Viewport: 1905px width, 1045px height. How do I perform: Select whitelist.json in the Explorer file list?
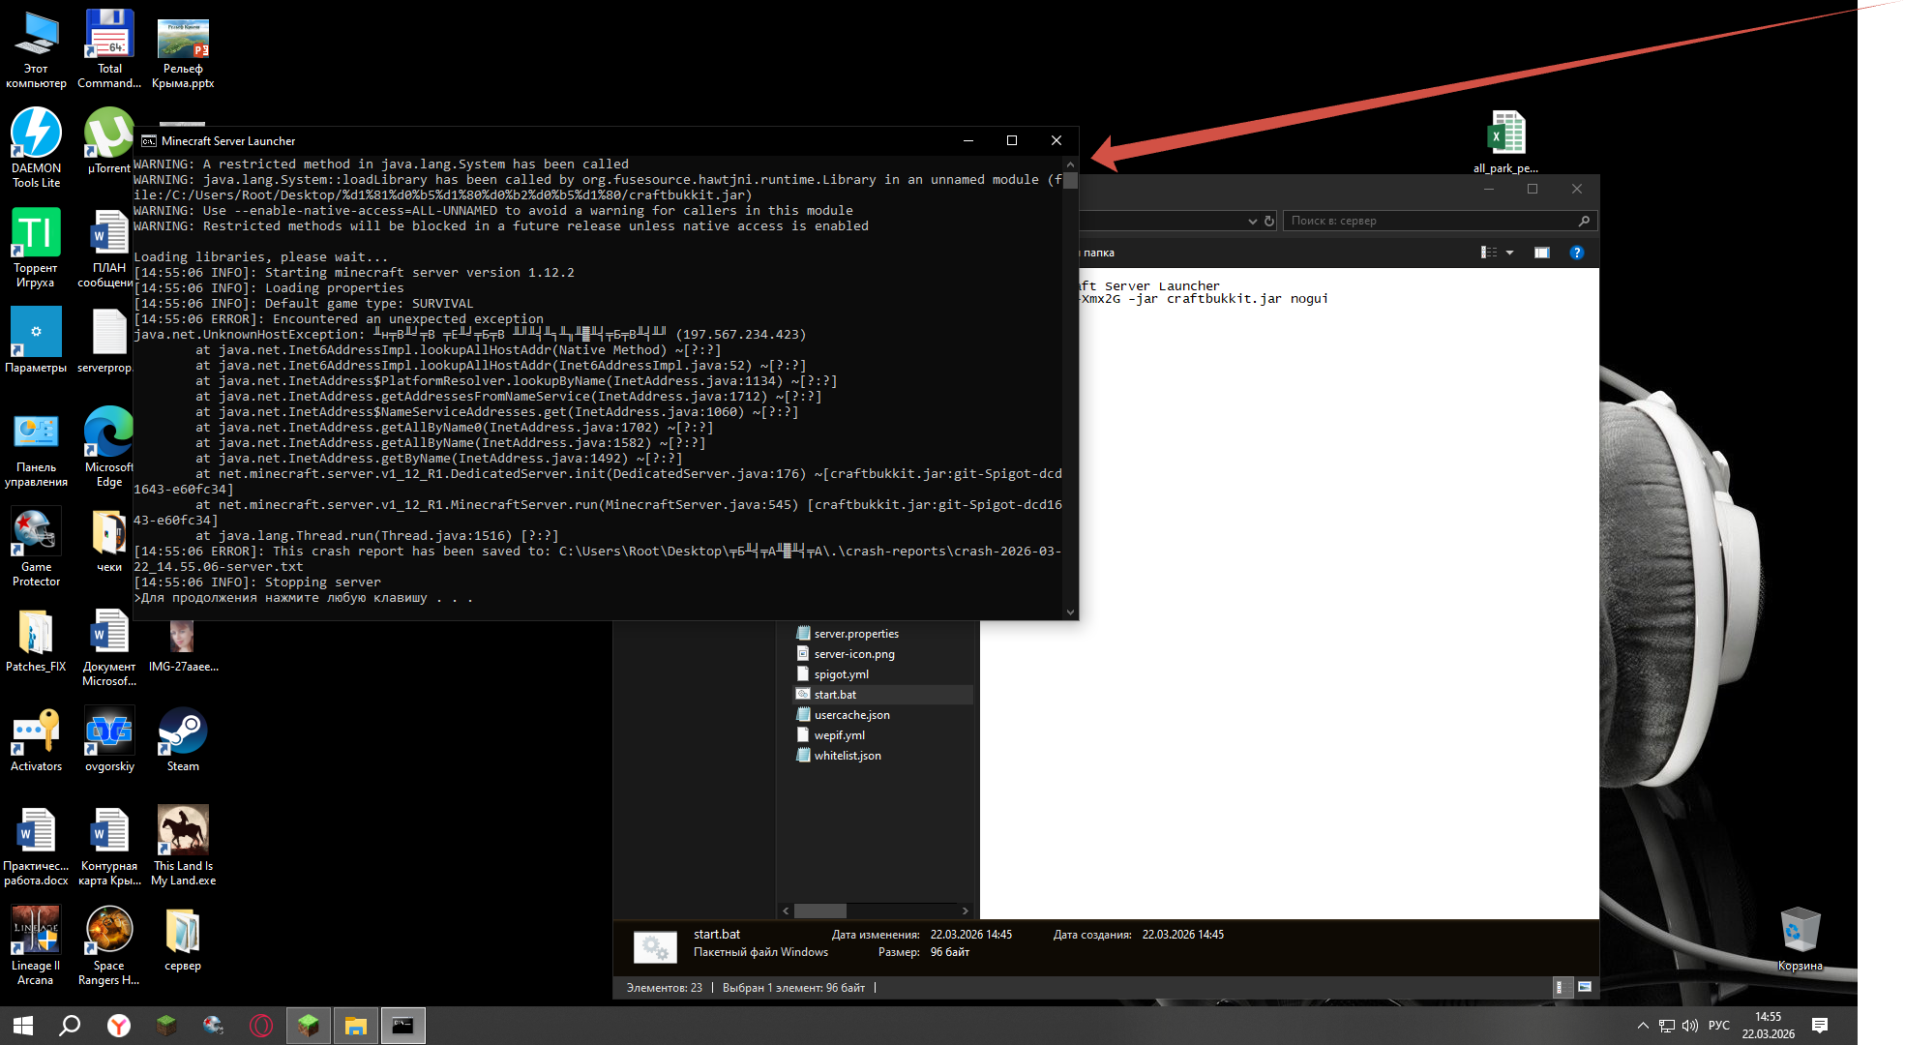(x=848, y=756)
